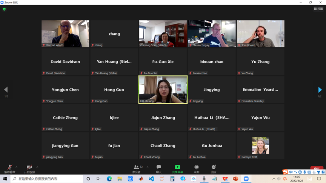Select Randall Wayth's video tile
The image size is (326, 183).
(65, 34)
